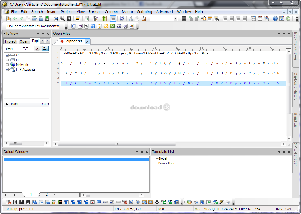Toggle Italic formatting button
The image size is (301, 214).
point(21,202)
